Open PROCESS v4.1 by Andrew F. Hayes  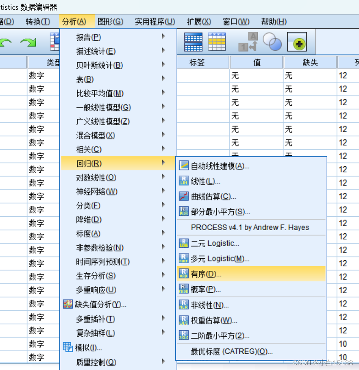point(251,227)
